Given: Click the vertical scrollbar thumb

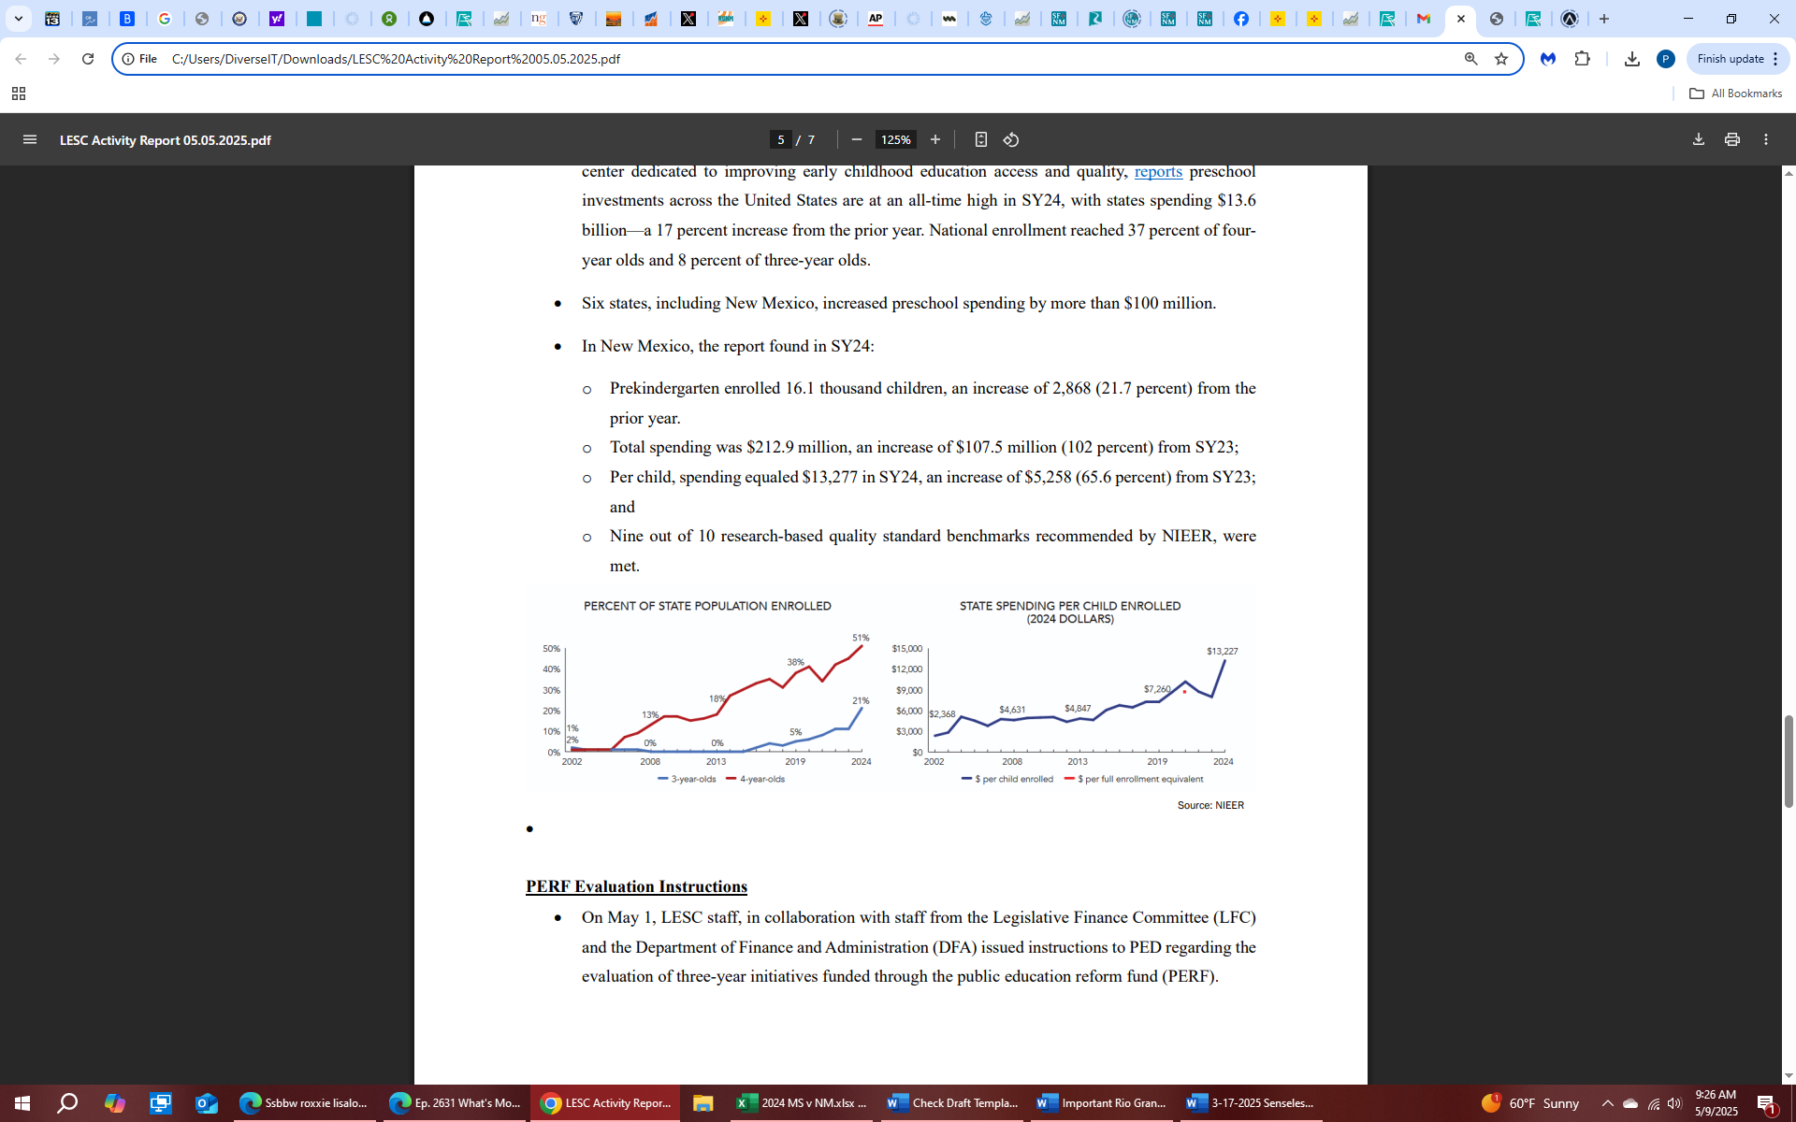Looking at the screenshot, I should coord(1789,760).
